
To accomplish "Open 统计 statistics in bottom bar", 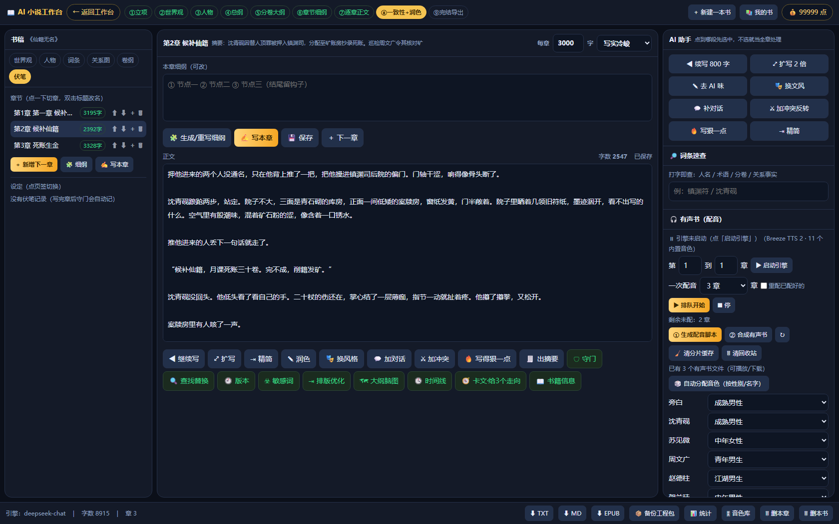I will (700, 513).
